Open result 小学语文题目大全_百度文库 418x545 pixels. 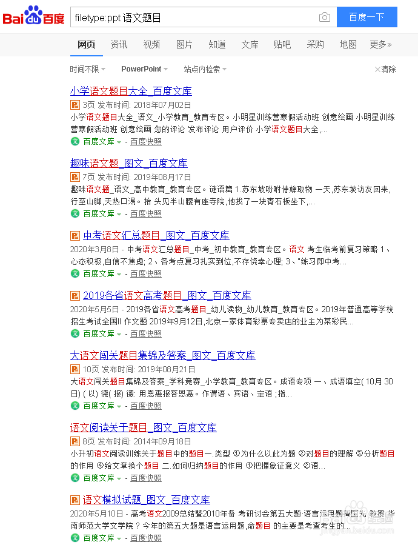tap(131, 91)
